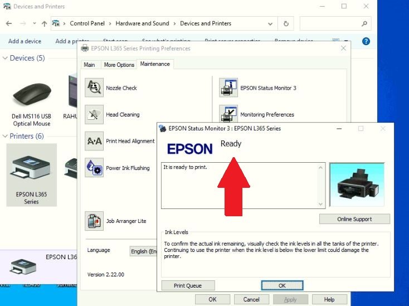This screenshot has width=409, height=306.
Task: Close the Printing Preferences dialog
Action: pyautogui.click(x=344, y=48)
